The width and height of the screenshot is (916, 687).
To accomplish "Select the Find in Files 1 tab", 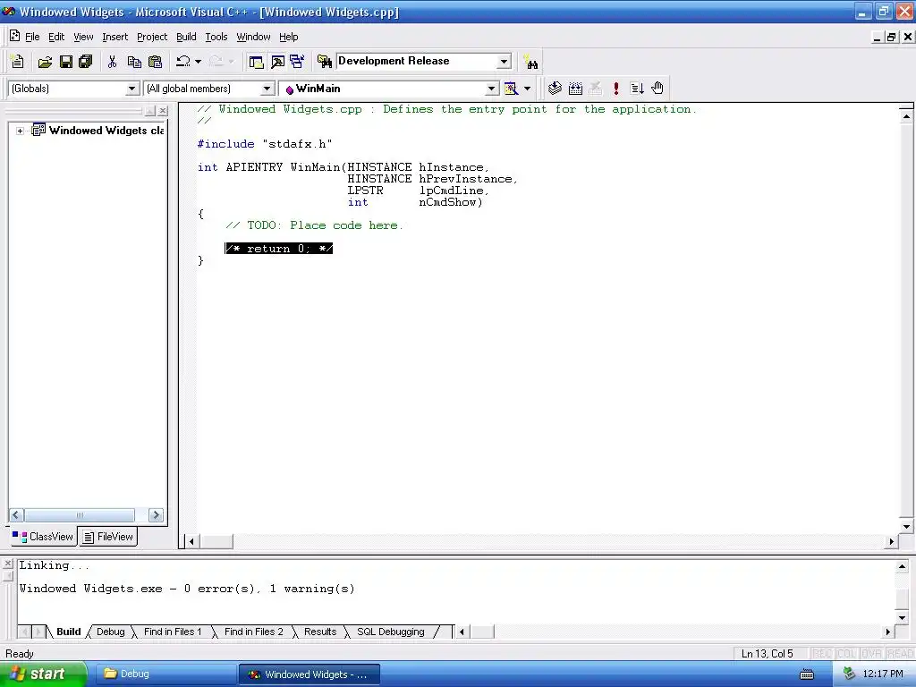I will pos(173,632).
